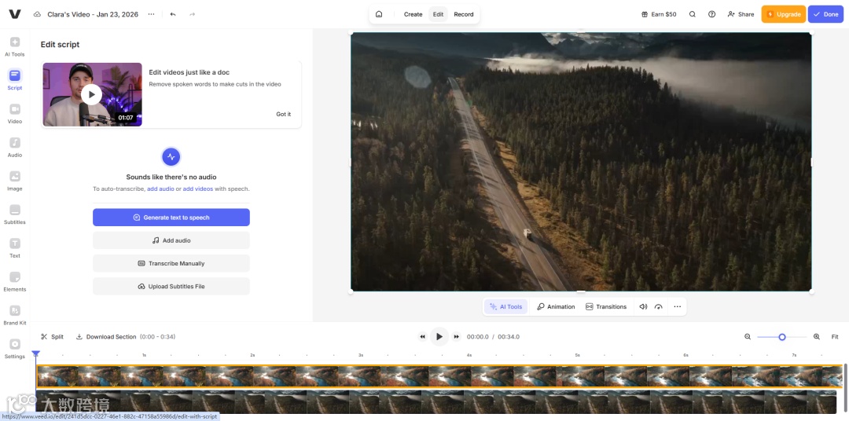Click the timeline zoom slider handle
The image size is (849, 421).
click(x=782, y=337)
